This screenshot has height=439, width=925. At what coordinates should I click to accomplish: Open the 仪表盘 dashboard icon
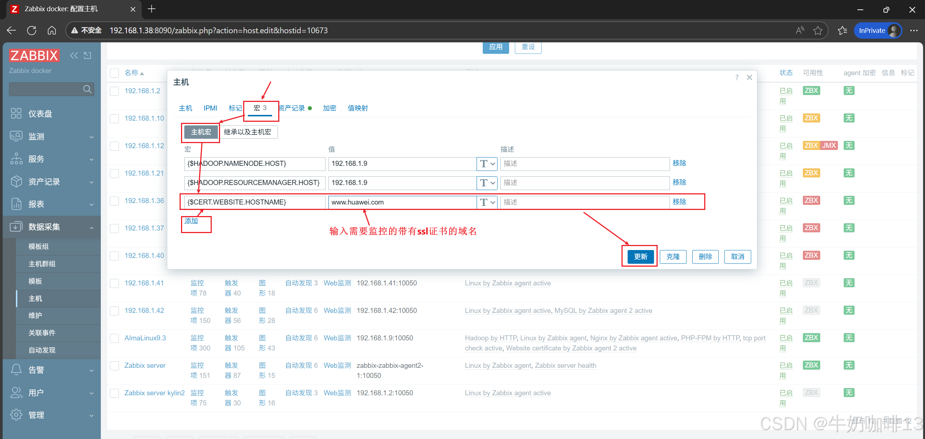pyautogui.click(x=16, y=113)
